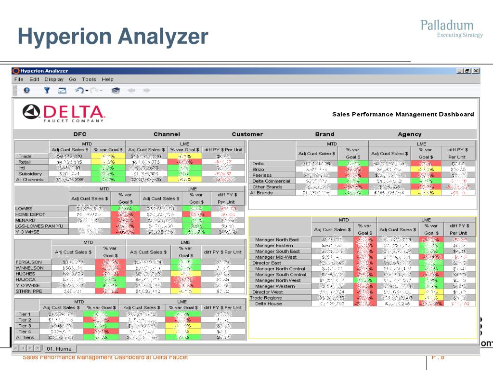Click the undo arrow icon
493x370 pixels.
(79, 90)
